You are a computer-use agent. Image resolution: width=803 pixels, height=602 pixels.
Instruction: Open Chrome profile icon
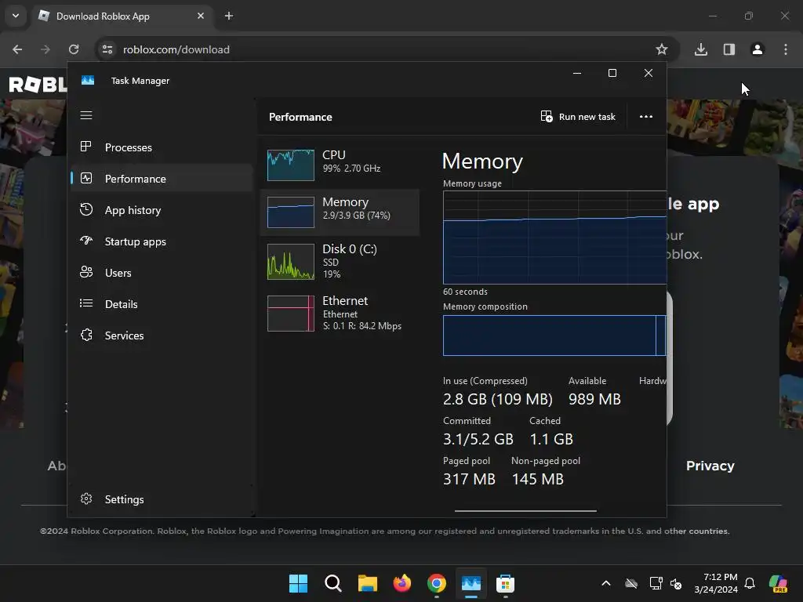[758, 49]
